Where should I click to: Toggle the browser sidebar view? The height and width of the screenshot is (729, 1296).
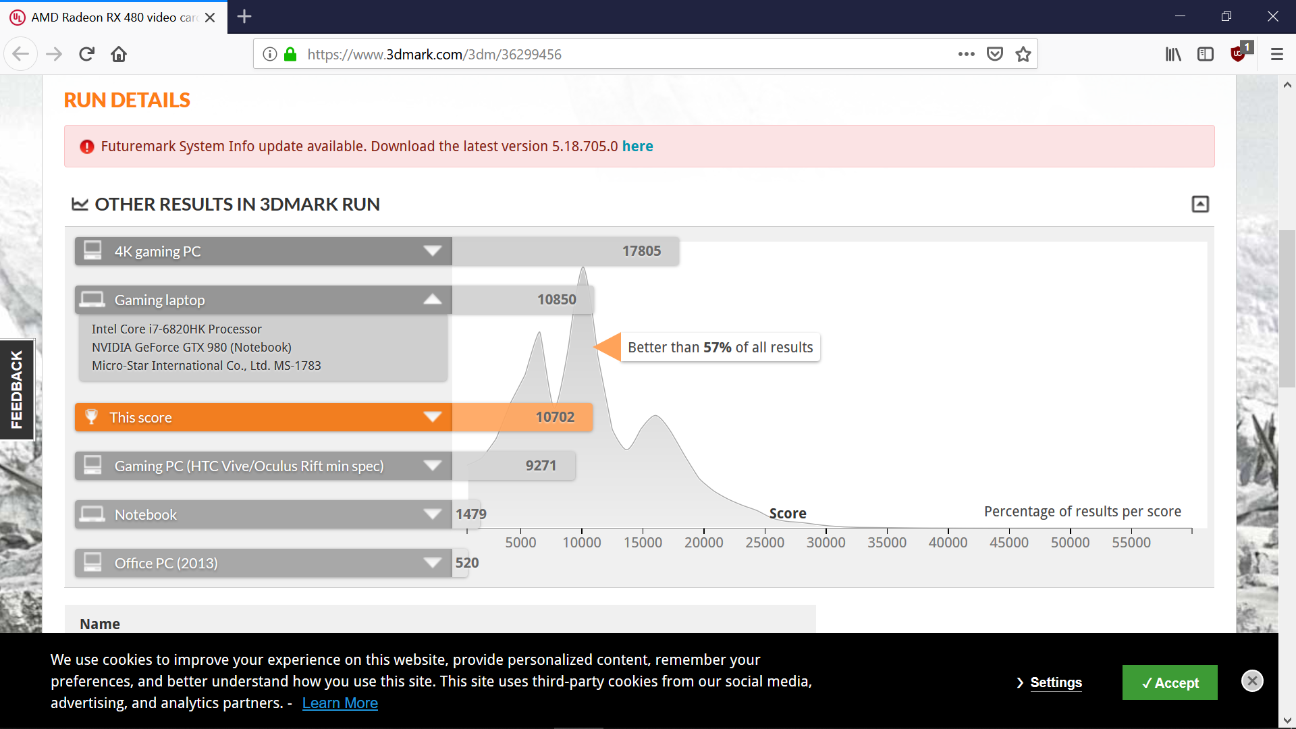(x=1206, y=54)
